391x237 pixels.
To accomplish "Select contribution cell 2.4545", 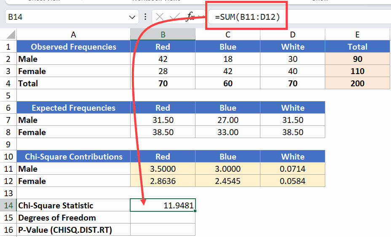I will click(228, 181).
